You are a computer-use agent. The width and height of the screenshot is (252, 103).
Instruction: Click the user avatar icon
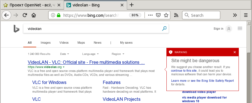[x=229, y=29]
